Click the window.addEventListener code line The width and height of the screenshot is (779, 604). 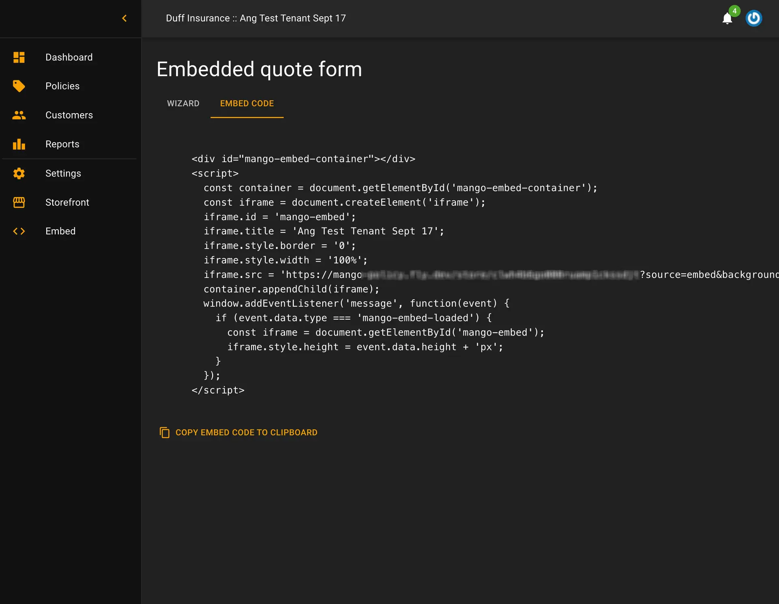[356, 303]
